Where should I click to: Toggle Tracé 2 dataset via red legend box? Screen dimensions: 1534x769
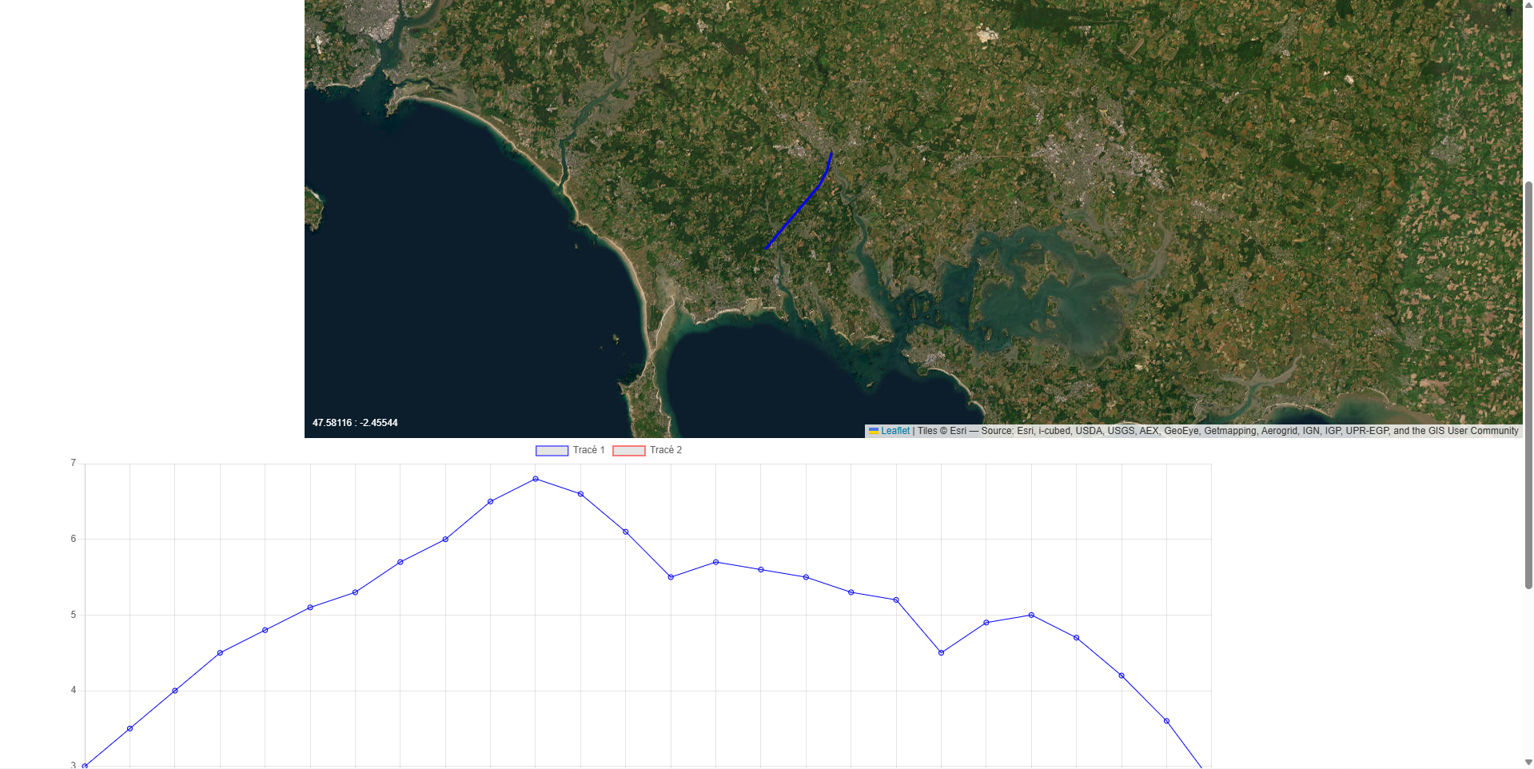point(628,451)
